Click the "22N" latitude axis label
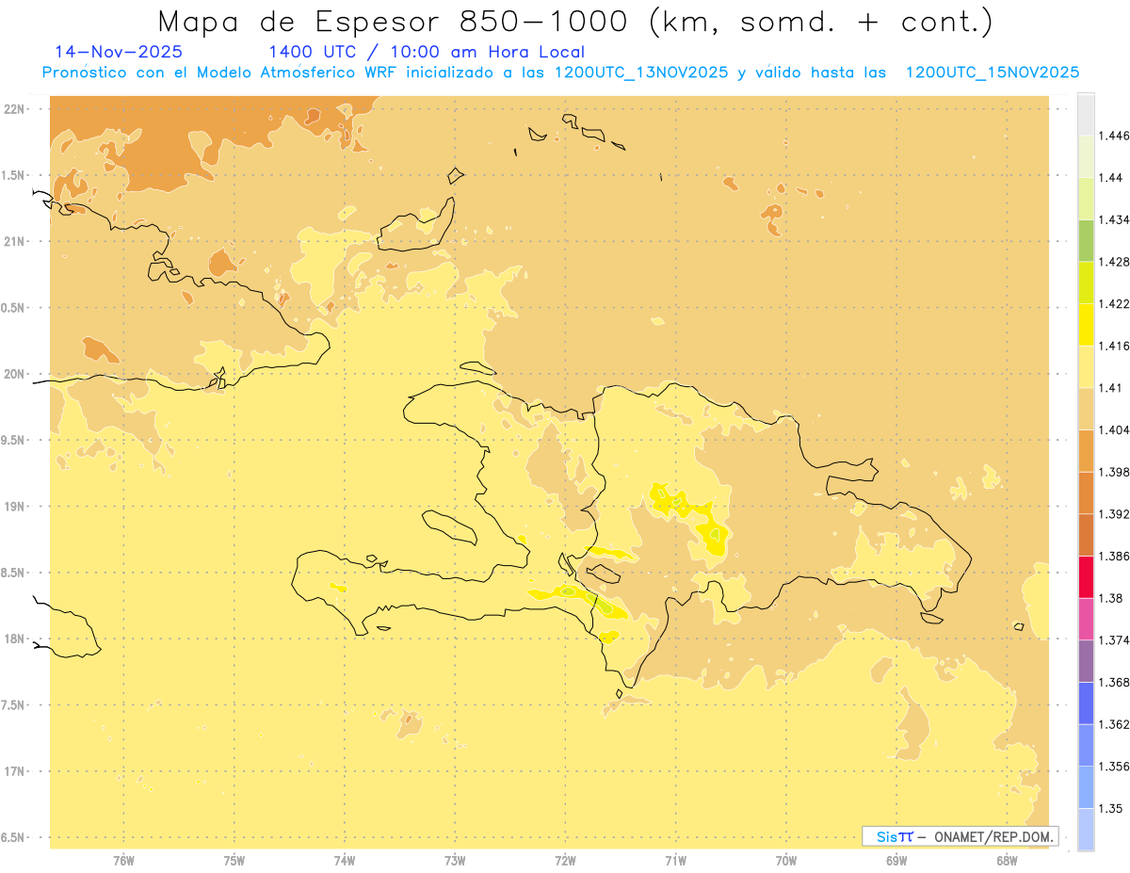The image size is (1130, 873). click(x=13, y=109)
